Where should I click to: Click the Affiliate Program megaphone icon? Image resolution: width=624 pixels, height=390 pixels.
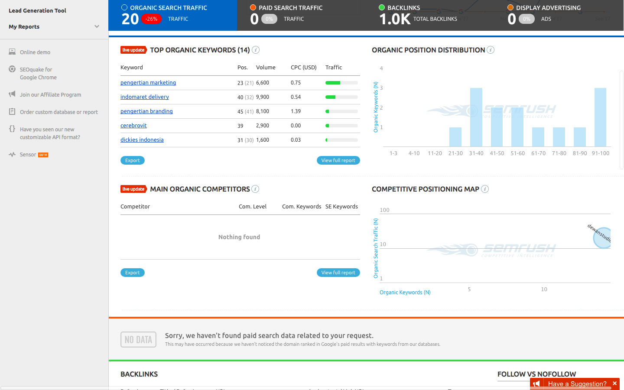pos(12,94)
